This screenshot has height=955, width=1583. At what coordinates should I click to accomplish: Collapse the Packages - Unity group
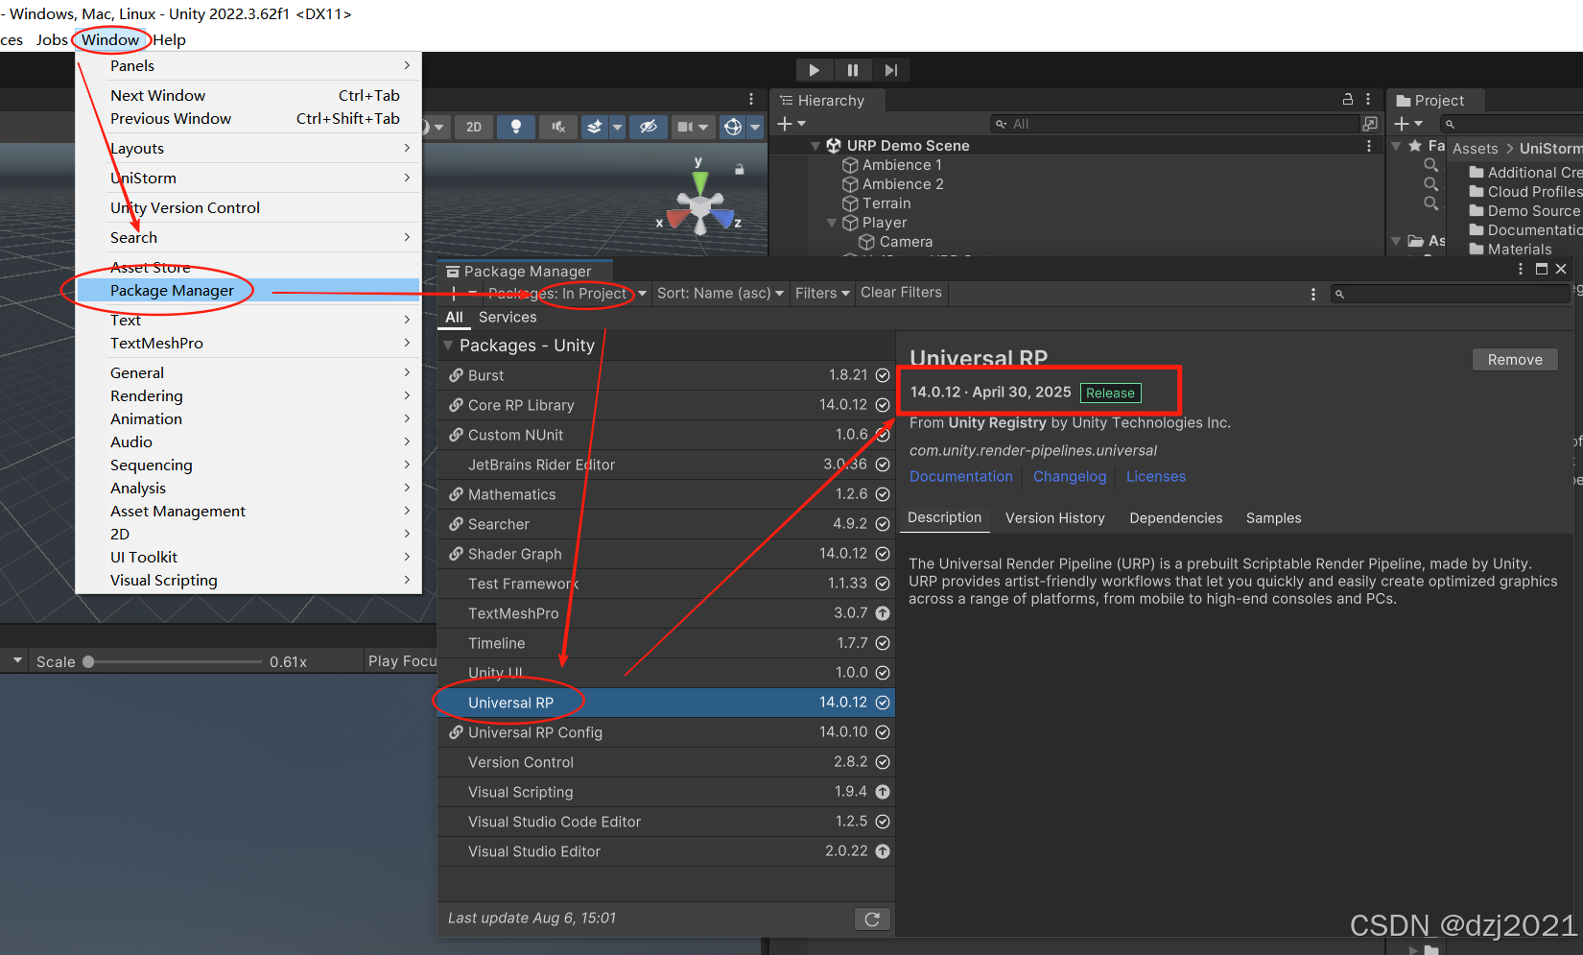[448, 346]
